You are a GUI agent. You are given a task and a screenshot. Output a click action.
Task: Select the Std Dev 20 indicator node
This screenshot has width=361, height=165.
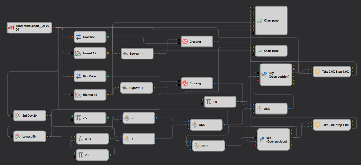click(30, 116)
